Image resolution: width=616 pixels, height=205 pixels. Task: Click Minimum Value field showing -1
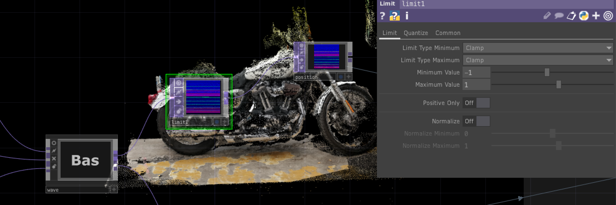point(476,72)
